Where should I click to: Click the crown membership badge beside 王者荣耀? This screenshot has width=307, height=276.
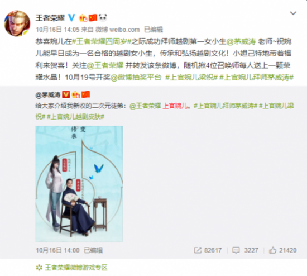[83, 18]
